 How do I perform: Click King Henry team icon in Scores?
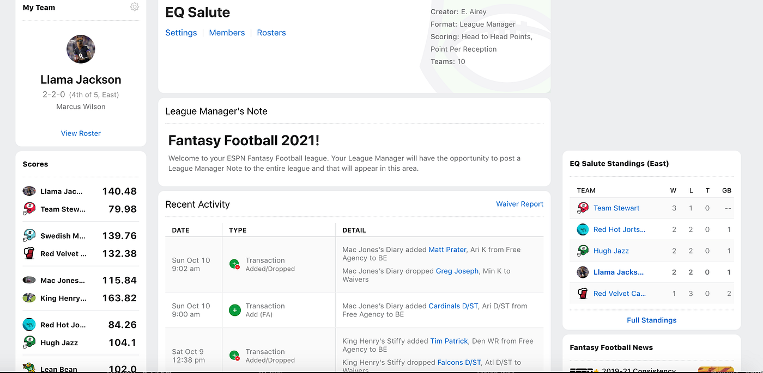pyautogui.click(x=29, y=298)
